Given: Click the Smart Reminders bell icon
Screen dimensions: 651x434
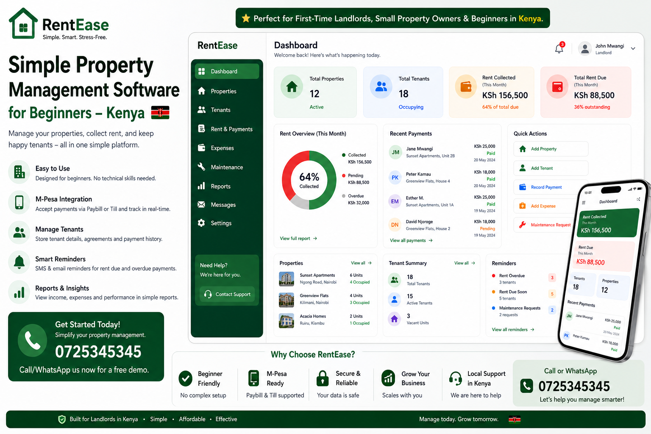Looking at the screenshot, I should 19,262.
